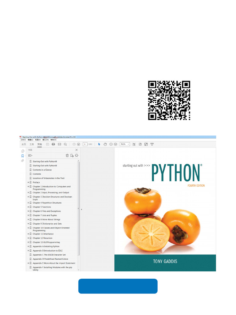This screenshot has height=315, width=236.
Task: Expand Chapter 5 Functions bookmark
Action: (28, 207)
